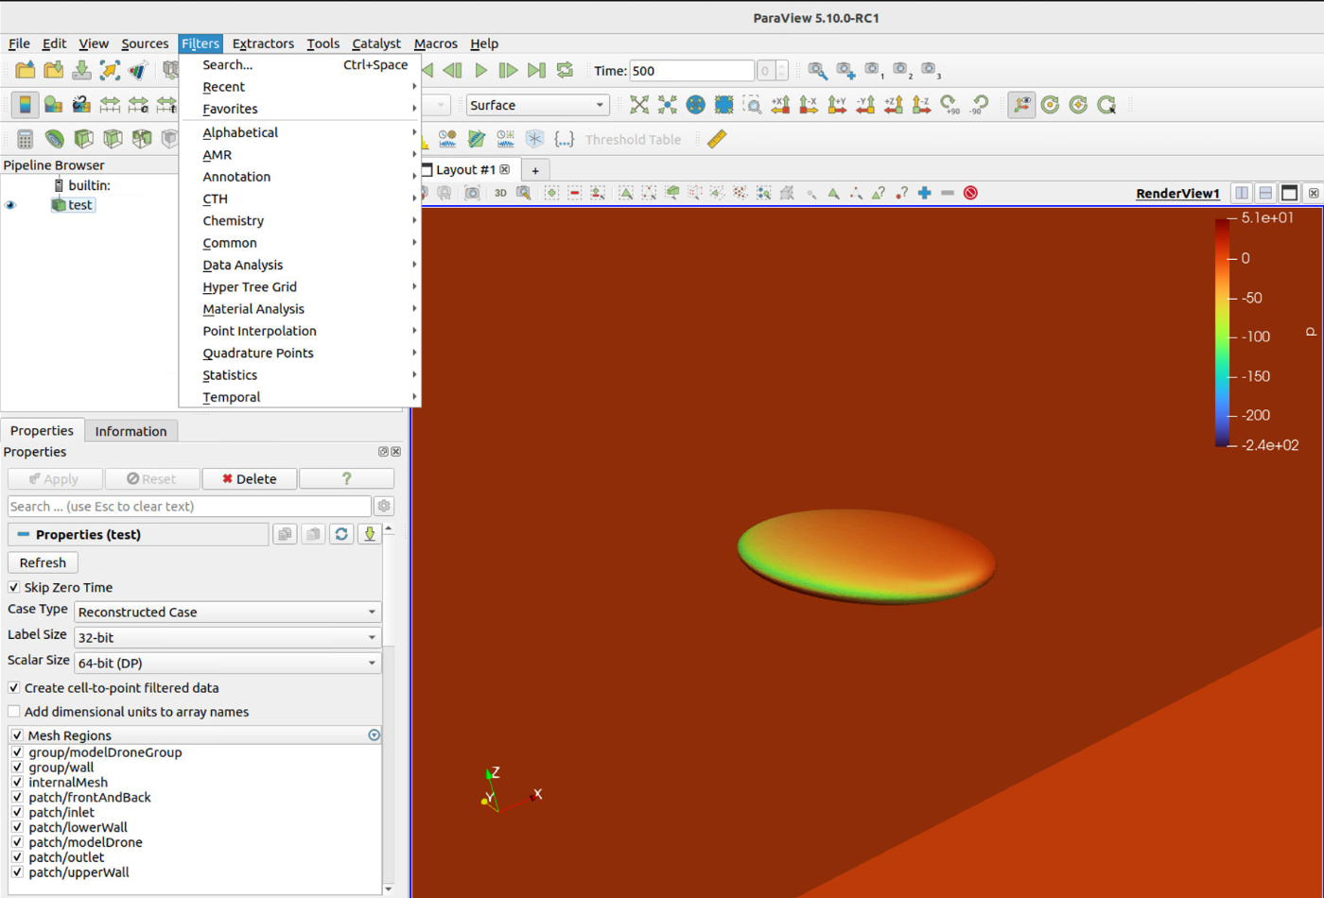Split RenderView1 horizontally

[1242, 193]
